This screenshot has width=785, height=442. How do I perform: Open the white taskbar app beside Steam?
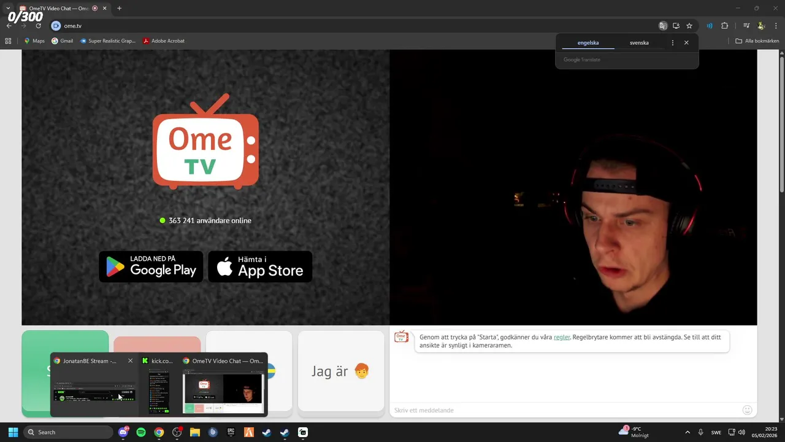303,432
